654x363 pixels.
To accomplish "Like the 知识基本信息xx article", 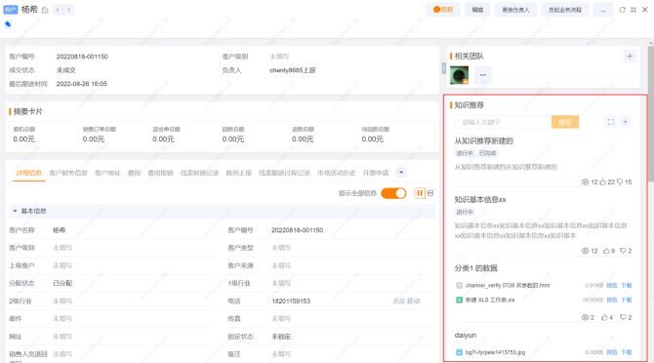I will pos(606,251).
